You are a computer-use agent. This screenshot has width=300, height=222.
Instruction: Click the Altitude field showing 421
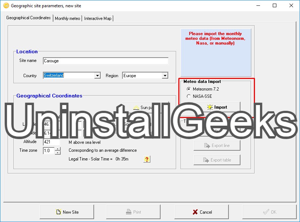[52, 142]
